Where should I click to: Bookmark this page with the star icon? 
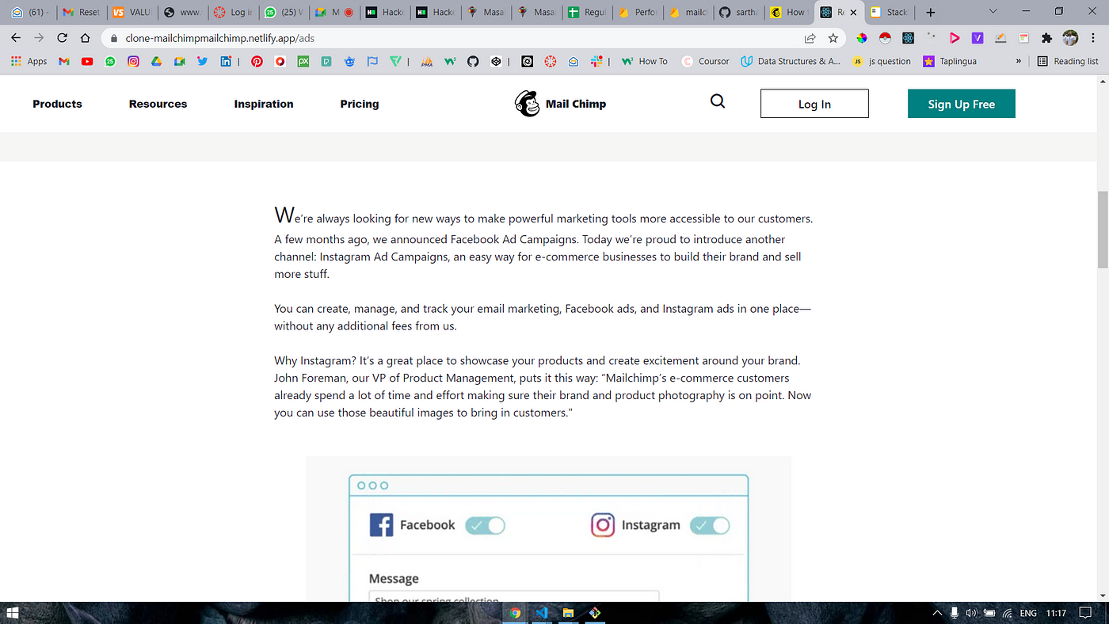point(833,38)
